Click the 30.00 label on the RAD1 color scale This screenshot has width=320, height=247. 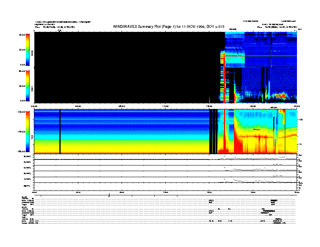(22, 86)
